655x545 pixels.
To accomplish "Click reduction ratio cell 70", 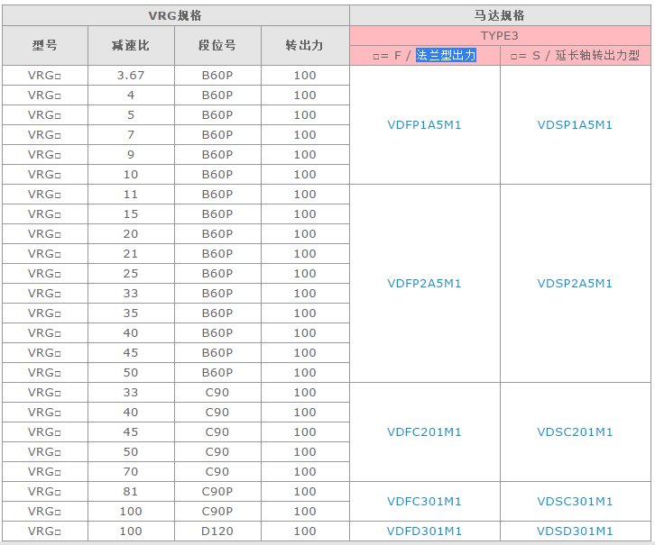I will (x=131, y=471).
